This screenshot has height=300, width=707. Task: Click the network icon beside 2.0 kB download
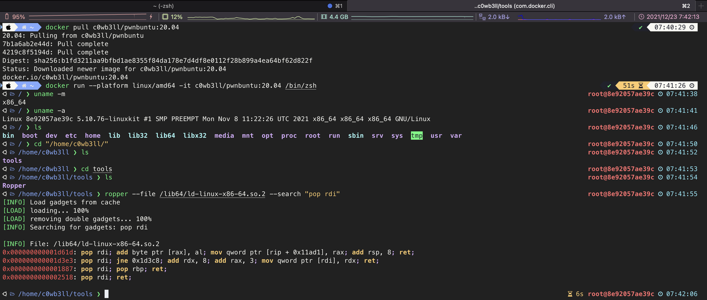482,17
